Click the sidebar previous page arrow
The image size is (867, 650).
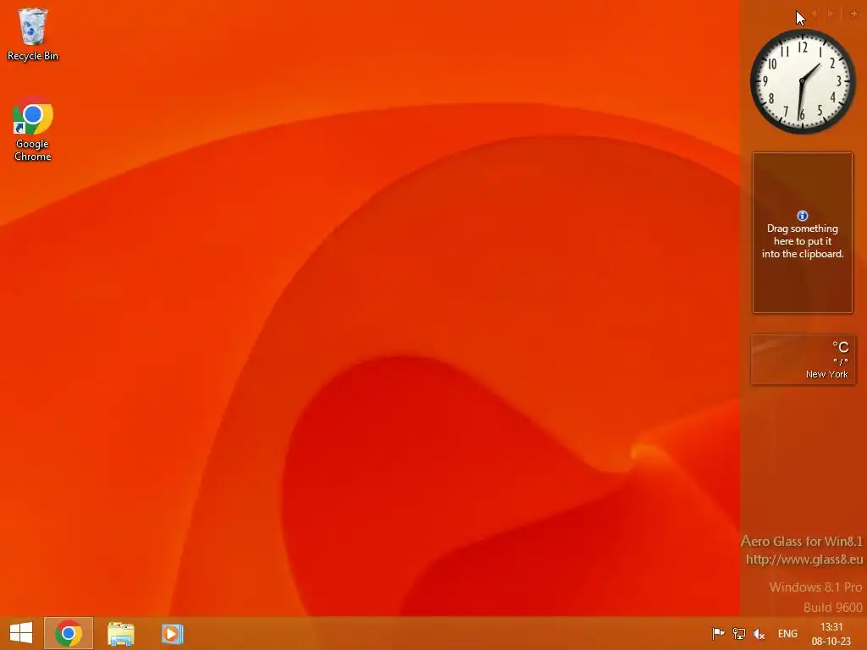[x=815, y=14]
